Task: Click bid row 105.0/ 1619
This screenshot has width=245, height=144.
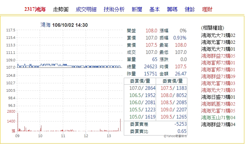Action: [x=142, y=117]
